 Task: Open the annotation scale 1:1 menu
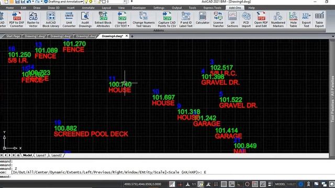(x=194, y=184)
